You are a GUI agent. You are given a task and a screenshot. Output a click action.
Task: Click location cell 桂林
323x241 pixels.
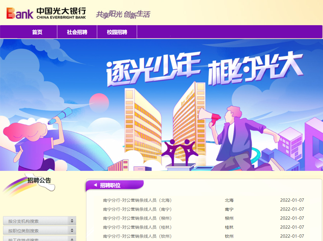229,228
